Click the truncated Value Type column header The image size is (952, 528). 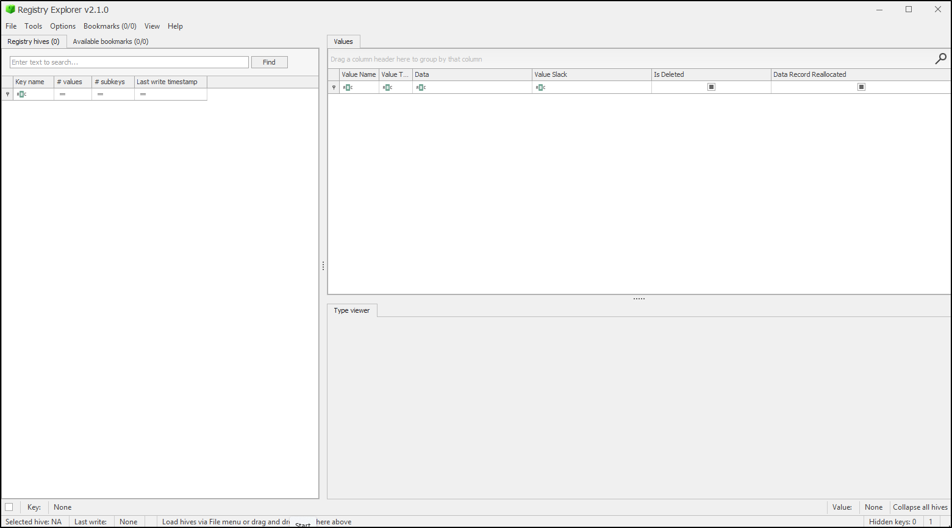[x=396, y=74]
